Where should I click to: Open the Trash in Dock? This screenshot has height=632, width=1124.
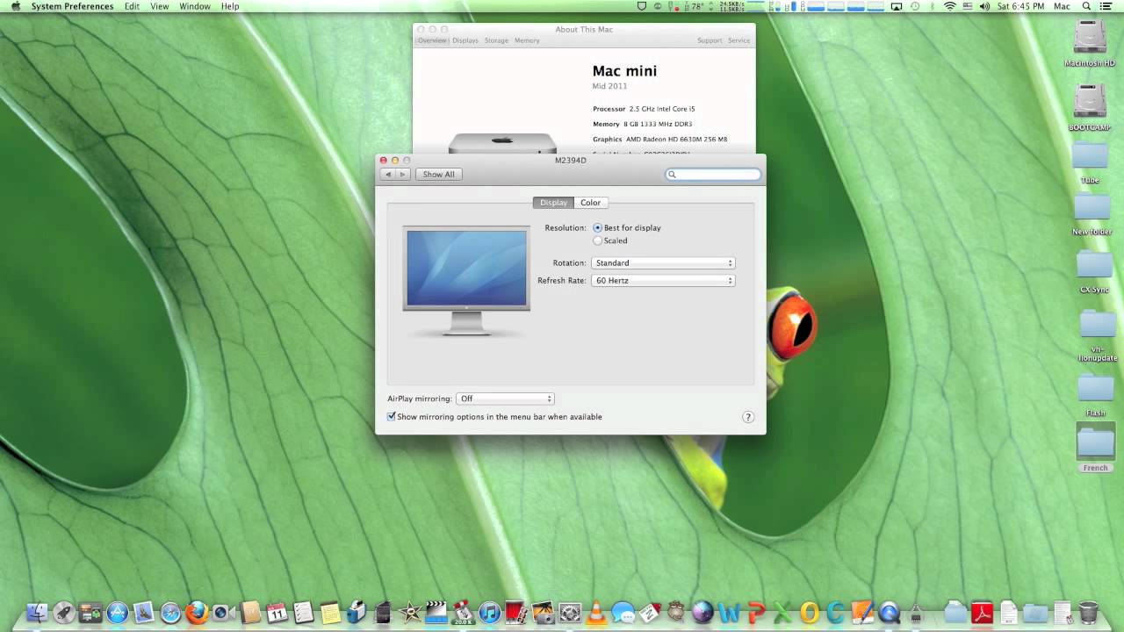[1088, 611]
